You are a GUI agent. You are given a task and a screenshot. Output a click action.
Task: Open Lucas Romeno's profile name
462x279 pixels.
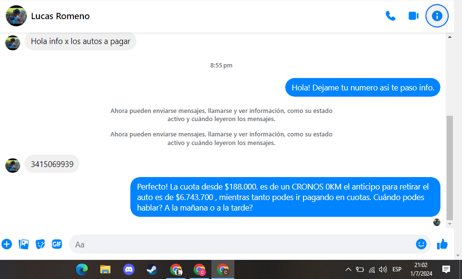pos(60,16)
